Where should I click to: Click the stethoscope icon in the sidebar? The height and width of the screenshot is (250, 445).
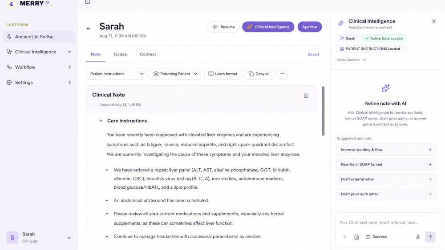(x=9, y=52)
